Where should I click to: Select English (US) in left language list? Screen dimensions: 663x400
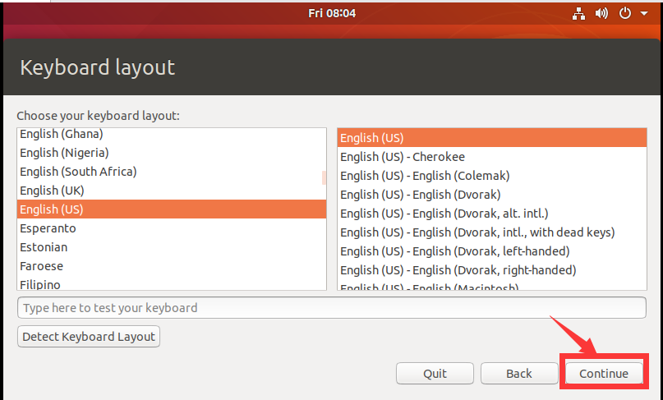[172, 209]
